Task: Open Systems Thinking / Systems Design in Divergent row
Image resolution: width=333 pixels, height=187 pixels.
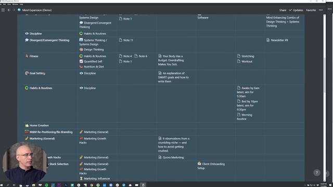Action: pos(93,42)
